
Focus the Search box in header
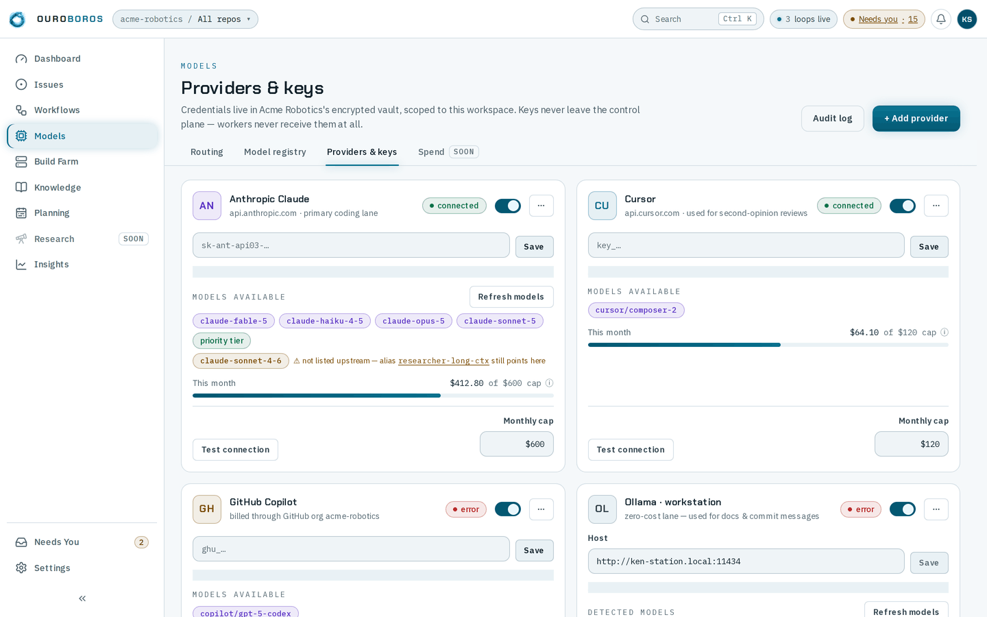pos(698,19)
